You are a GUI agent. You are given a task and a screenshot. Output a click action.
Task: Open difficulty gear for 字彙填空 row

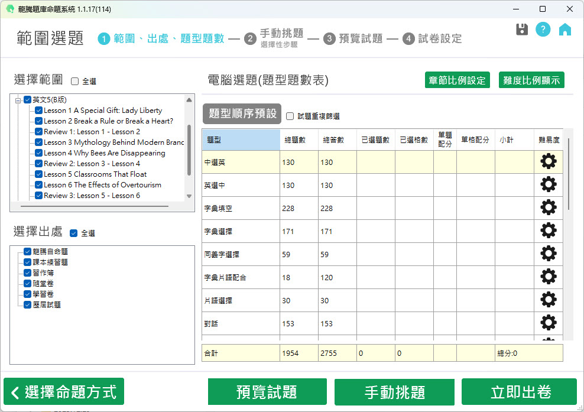[x=549, y=208]
